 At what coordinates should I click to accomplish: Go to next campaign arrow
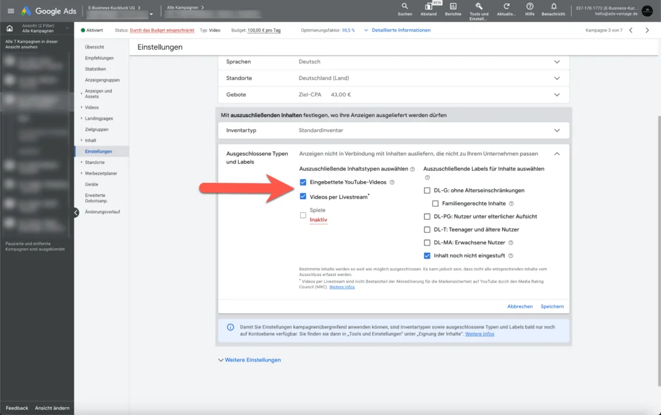(647, 30)
